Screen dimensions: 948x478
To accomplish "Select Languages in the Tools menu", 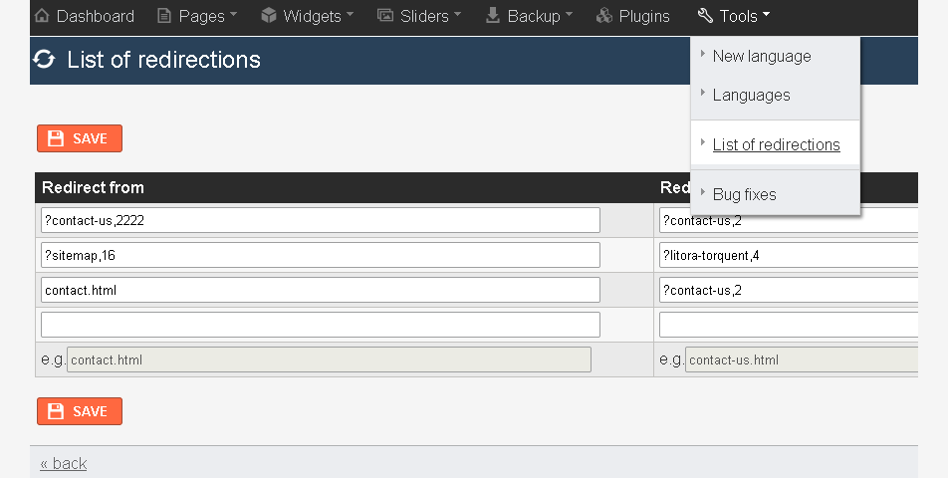I will pyautogui.click(x=752, y=95).
